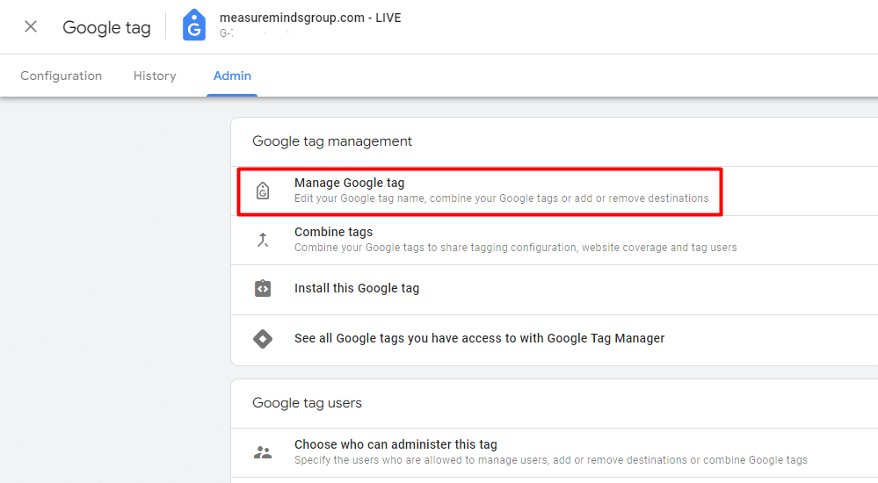Click the Google tag management heading
The width and height of the screenshot is (878, 483).
coord(332,141)
